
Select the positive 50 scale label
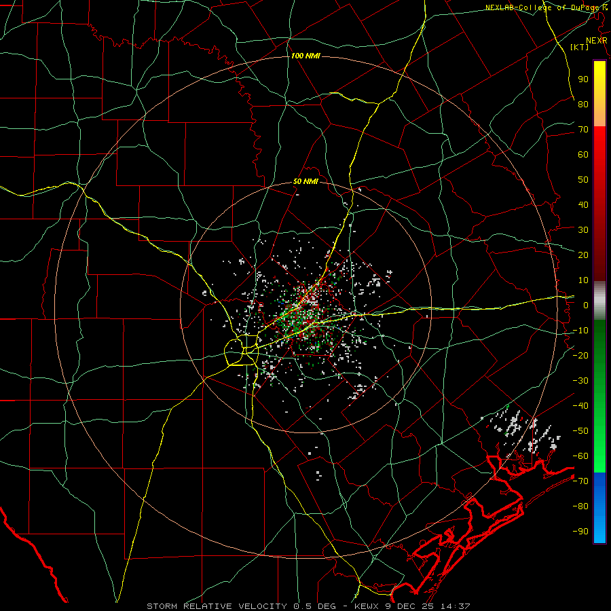583,180
